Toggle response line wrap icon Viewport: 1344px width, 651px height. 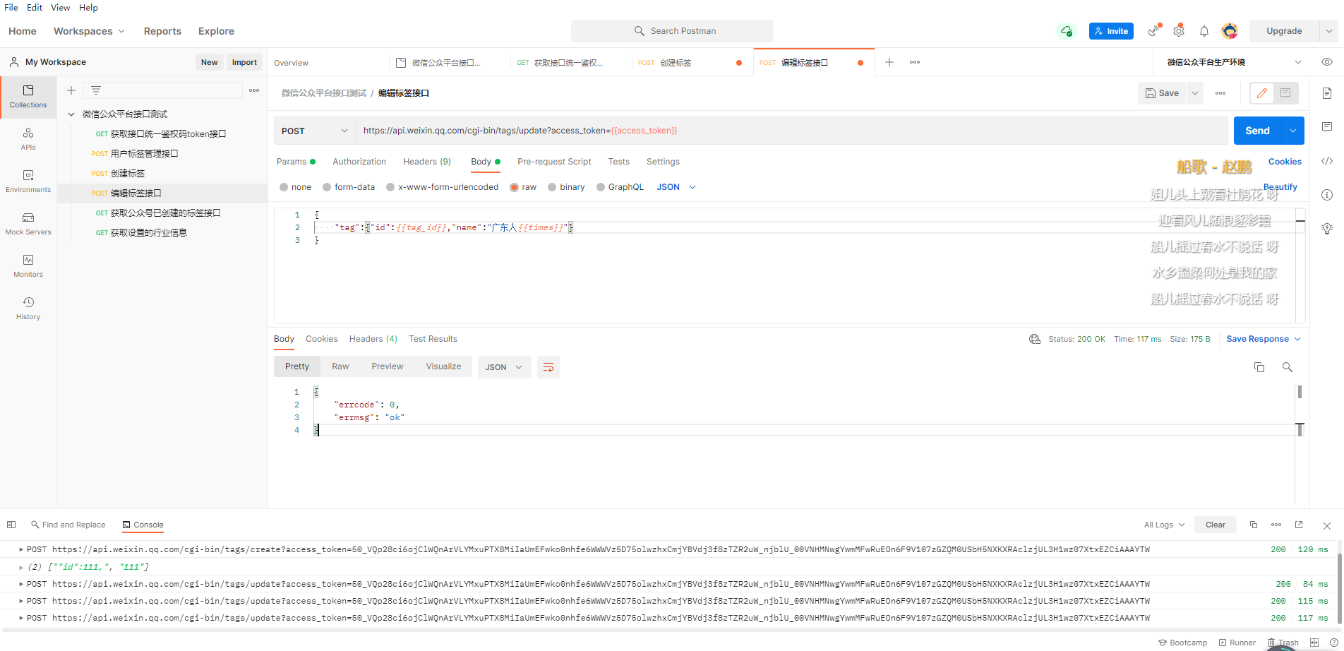(548, 367)
